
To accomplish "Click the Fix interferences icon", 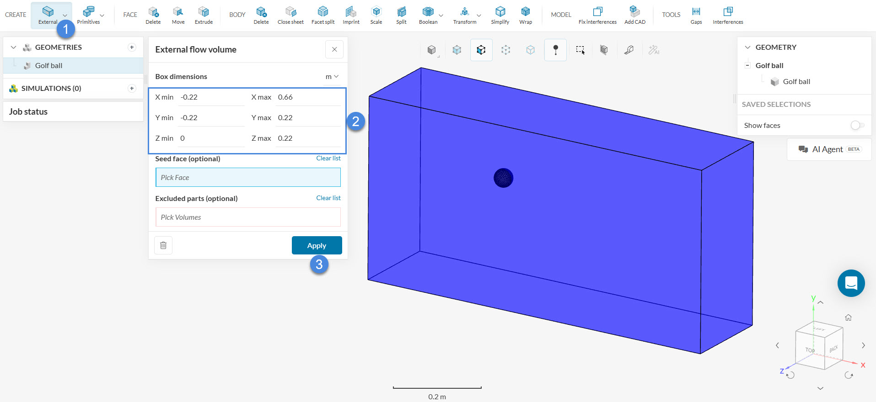I will pyautogui.click(x=597, y=15).
